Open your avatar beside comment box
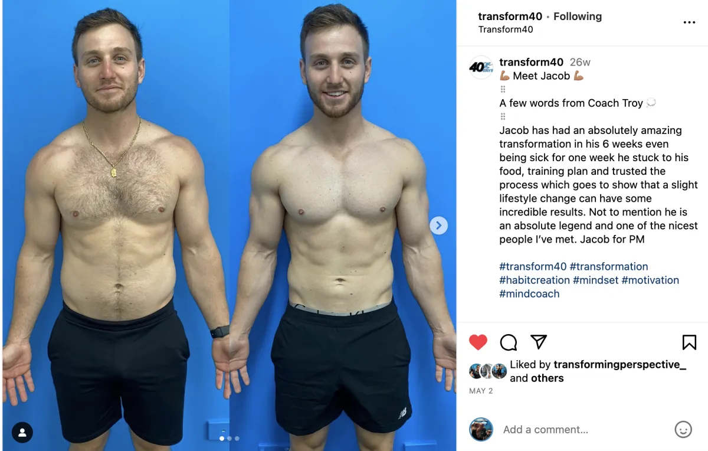This screenshot has height=451, width=708. (481, 429)
